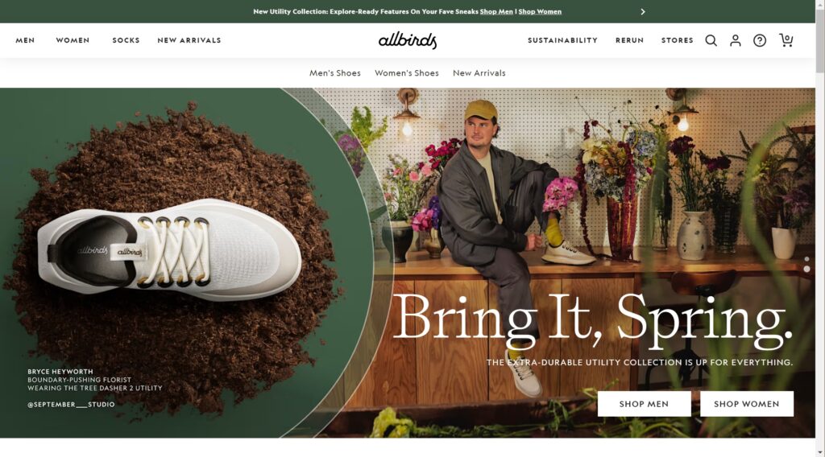Open the Men menu

click(x=25, y=40)
